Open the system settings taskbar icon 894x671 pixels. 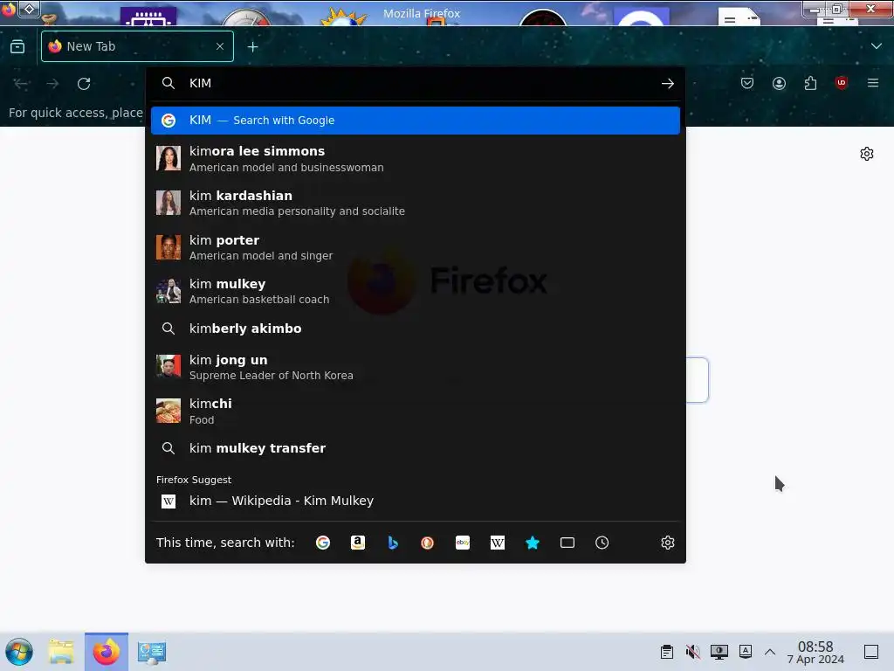click(152, 652)
